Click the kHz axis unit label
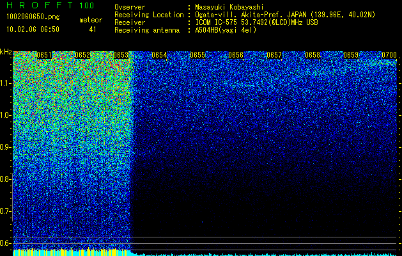This screenshot has width=402, height=256. coord(6,52)
